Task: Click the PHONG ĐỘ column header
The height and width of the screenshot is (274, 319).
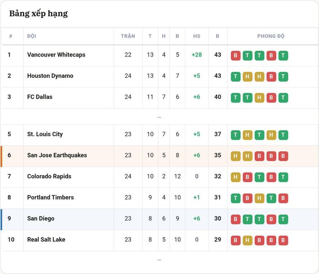Action: [271, 36]
